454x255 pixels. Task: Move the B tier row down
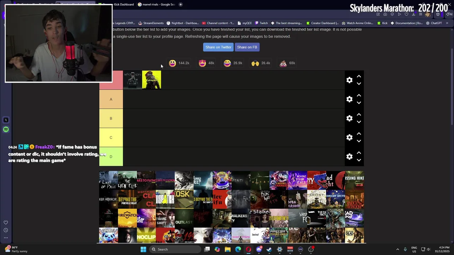pyautogui.click(x=359, y=122)
